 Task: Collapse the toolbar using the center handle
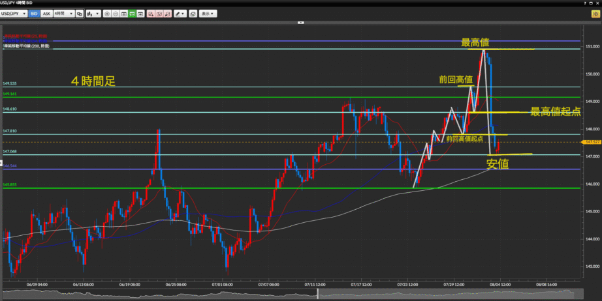301,23
